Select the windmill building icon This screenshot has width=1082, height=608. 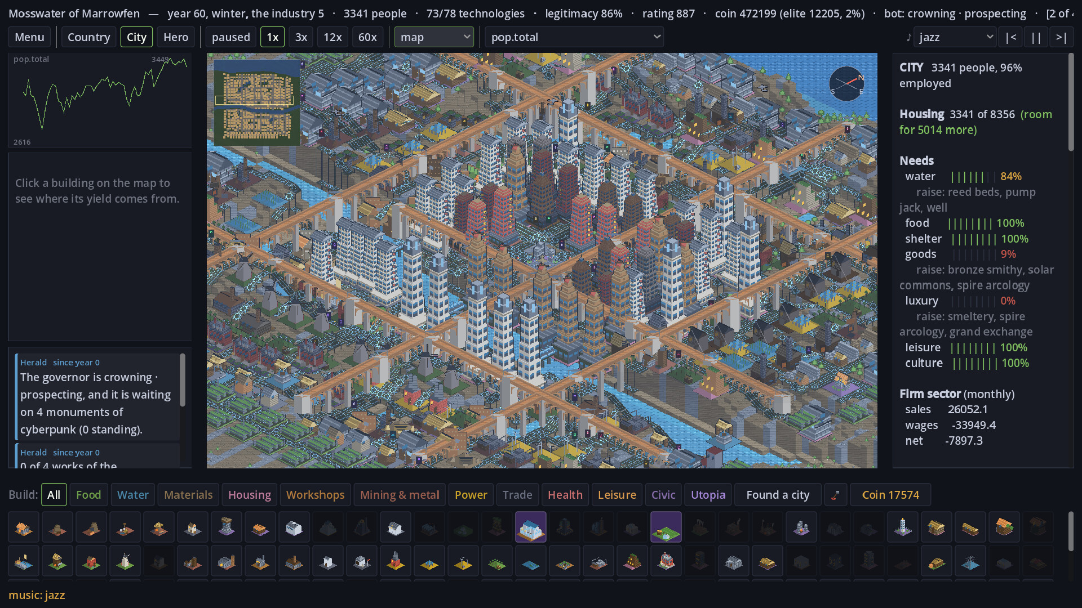click(125, 561)
